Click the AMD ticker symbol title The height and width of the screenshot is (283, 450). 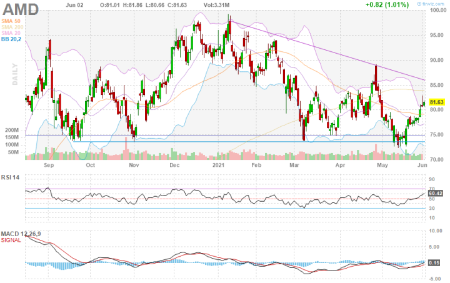click(21, 10)
